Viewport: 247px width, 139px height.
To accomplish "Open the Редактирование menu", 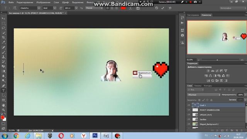I will (25, 2).
